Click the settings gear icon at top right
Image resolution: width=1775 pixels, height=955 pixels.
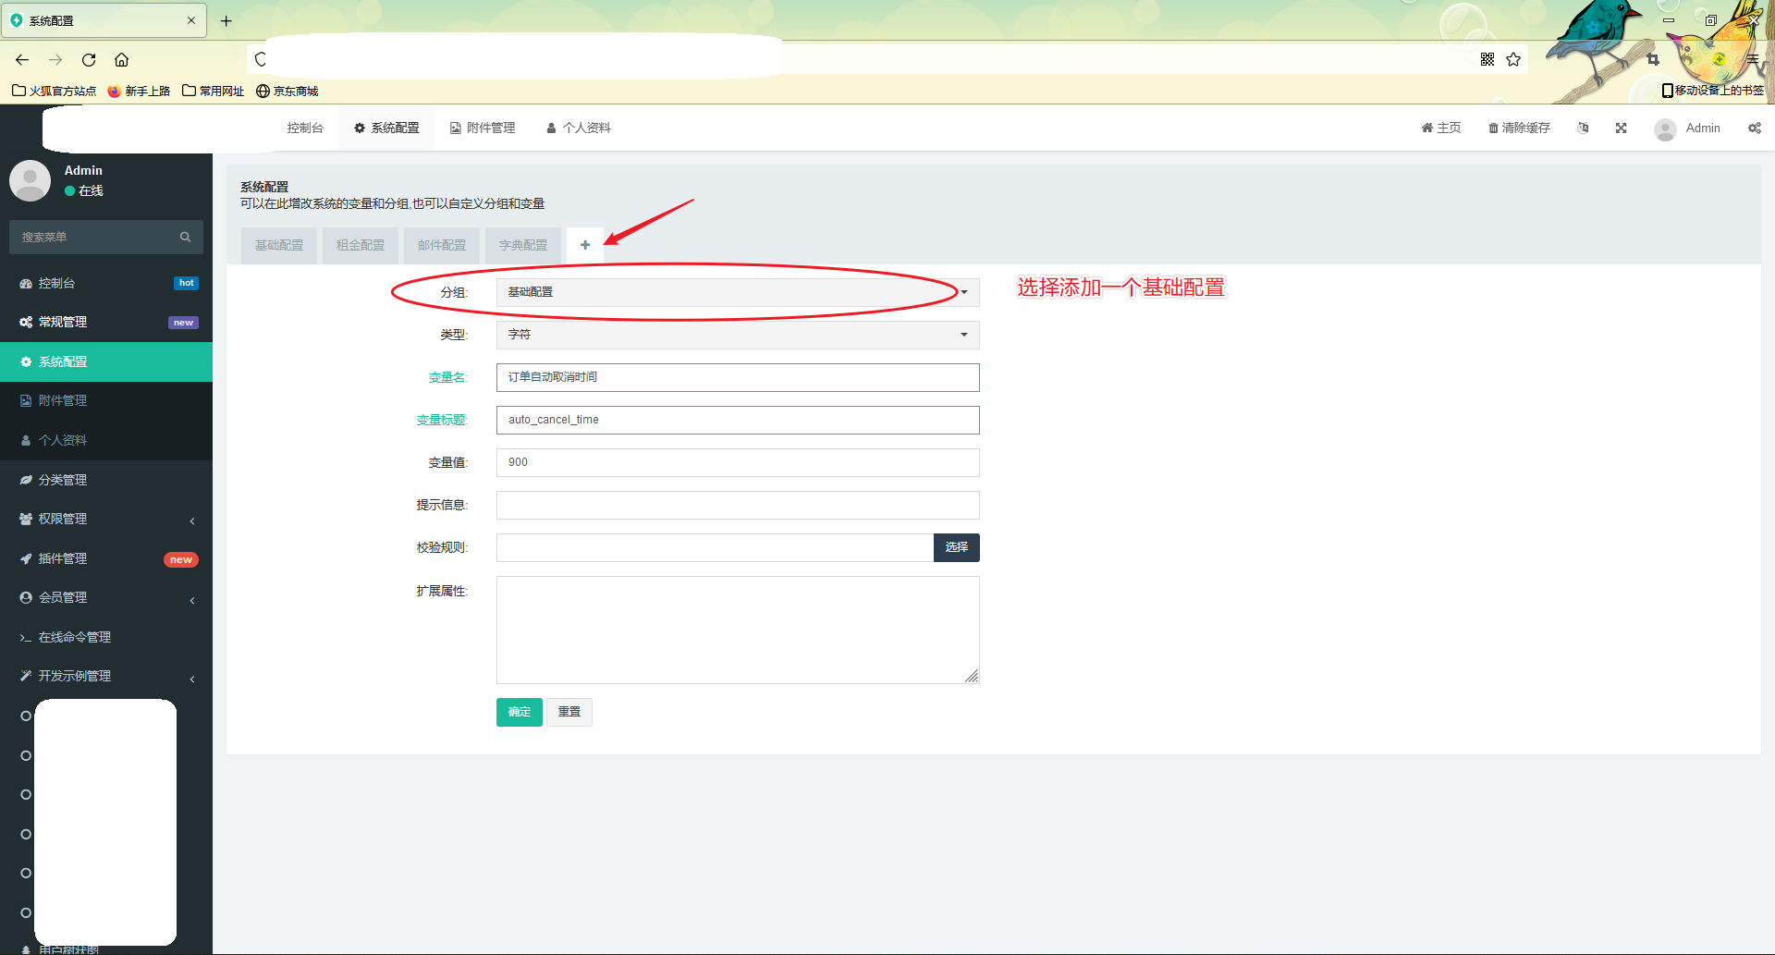[1754, 128]
